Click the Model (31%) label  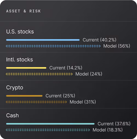pyautogui.click(x=83, y=102)
